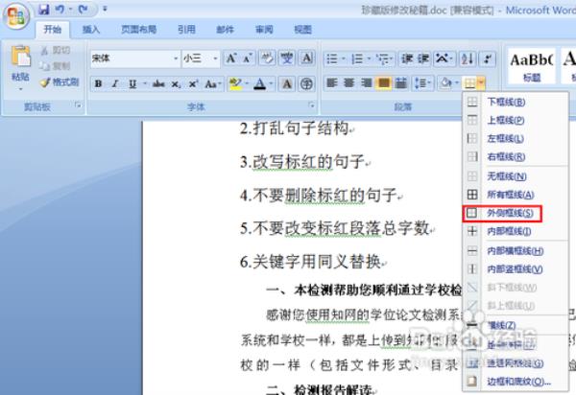Click 剪切 cut in the clipboard group
The width and height of the screenshot is (576, 395).
coord(56,50)
